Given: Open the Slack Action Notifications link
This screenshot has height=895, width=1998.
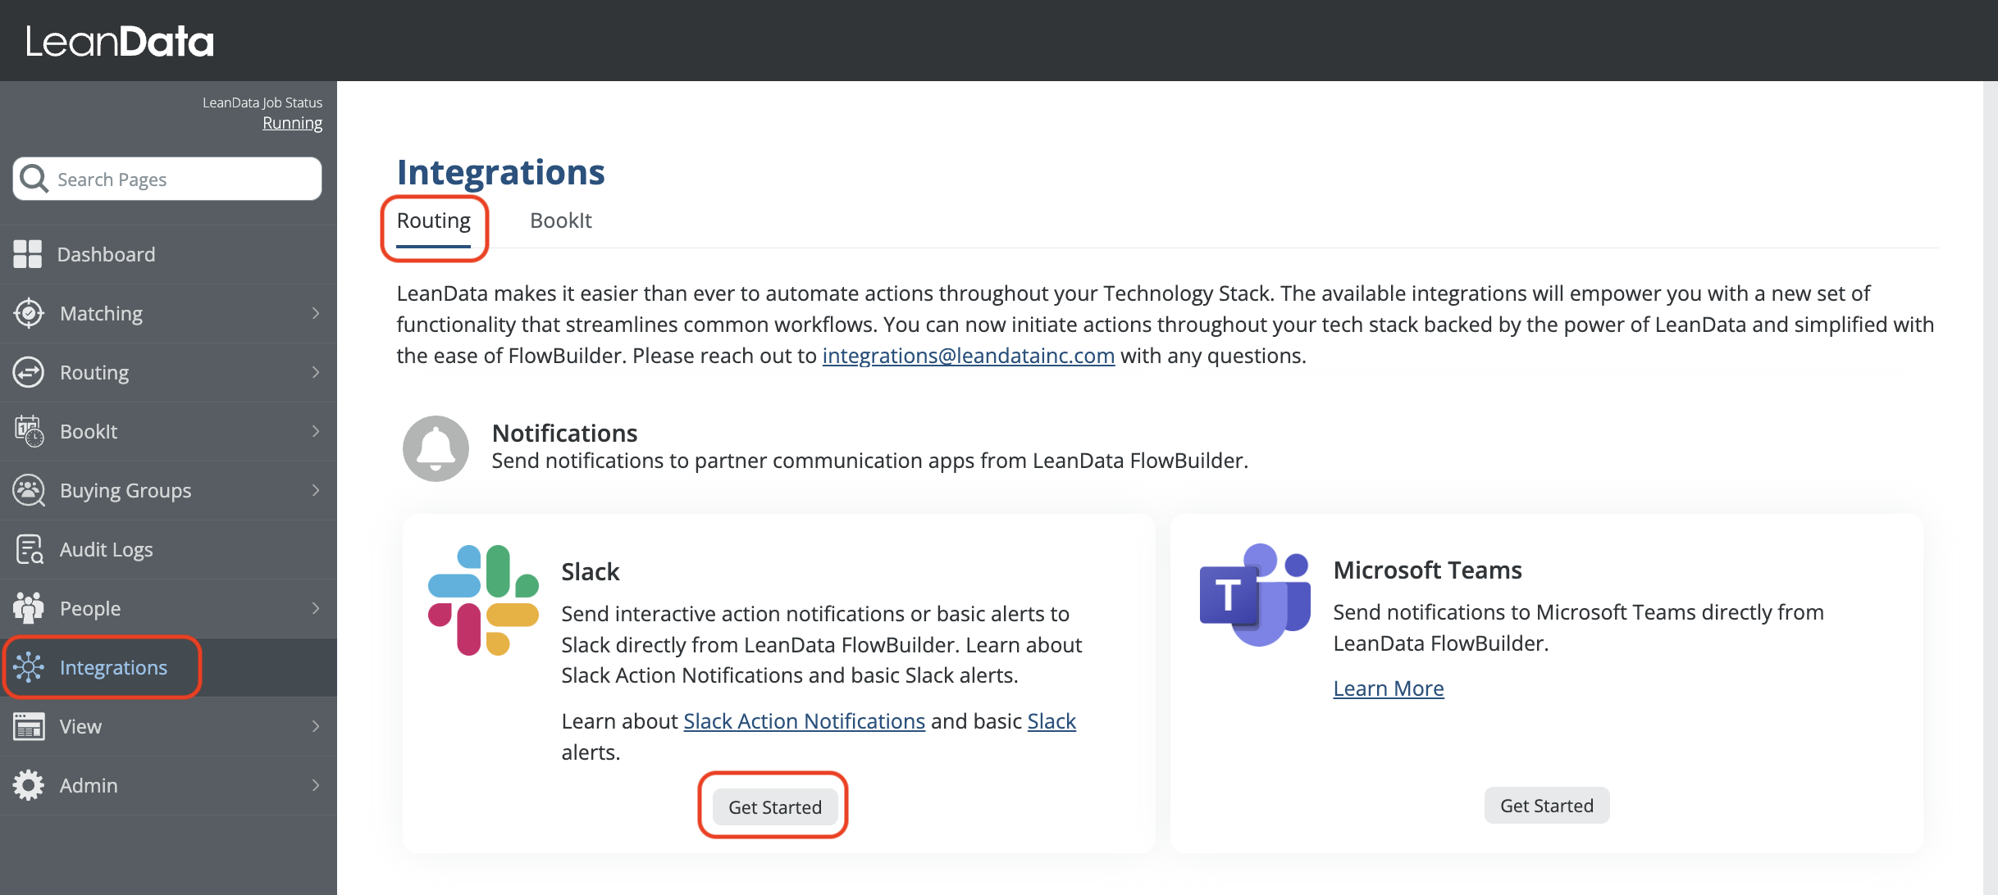Looking at the screenshot, I should [805, 721].
